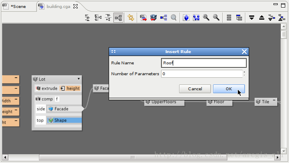The image size is (289, 163).
Task: Increase the Number of Parameters spinner
Action: [245, 72]
